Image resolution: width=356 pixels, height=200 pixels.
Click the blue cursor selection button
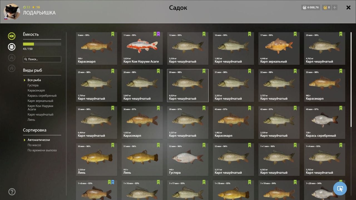[x=340, y=189]
